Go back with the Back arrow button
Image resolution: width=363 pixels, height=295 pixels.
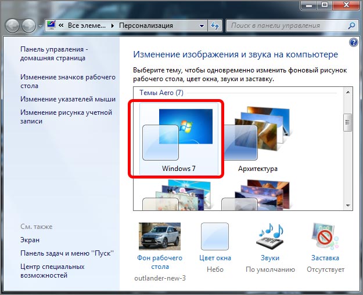point(13,26)
